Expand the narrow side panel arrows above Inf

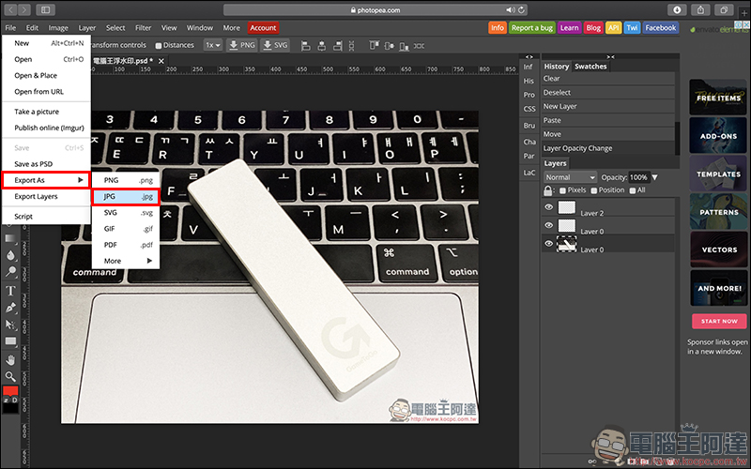tap(529, 56)
